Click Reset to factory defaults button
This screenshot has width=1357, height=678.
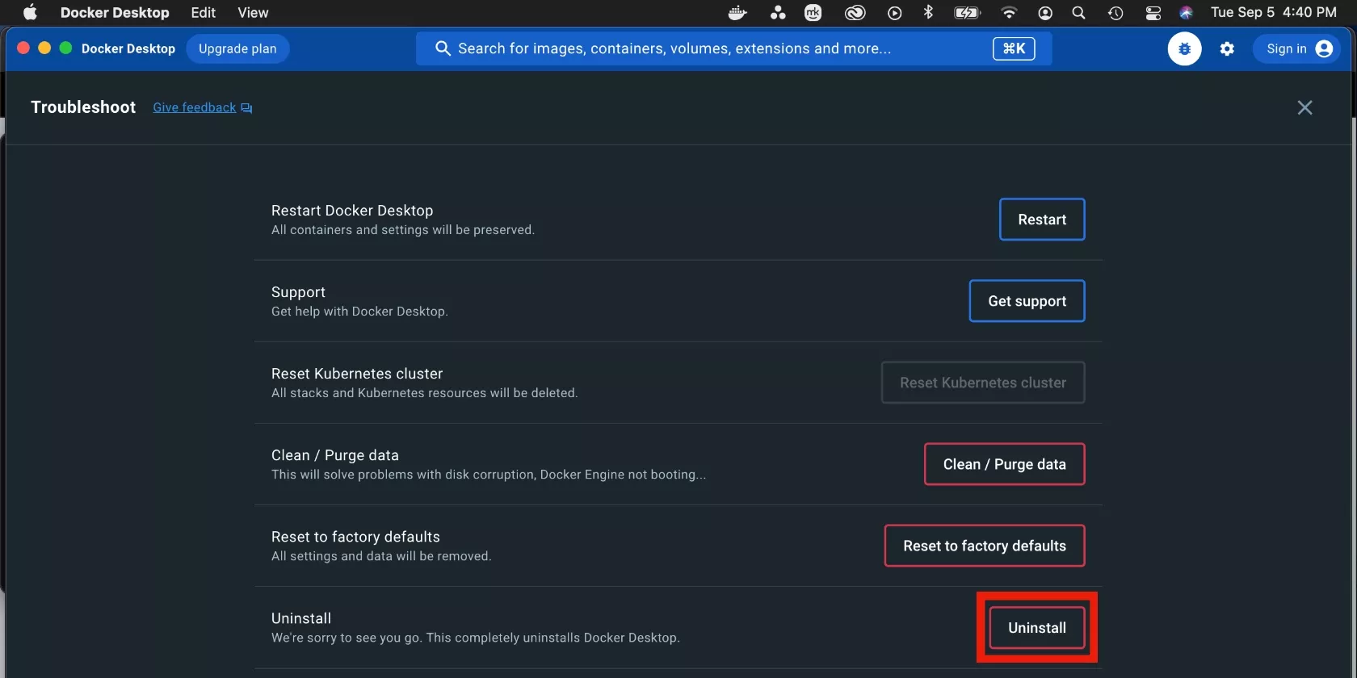coord(984,546)
